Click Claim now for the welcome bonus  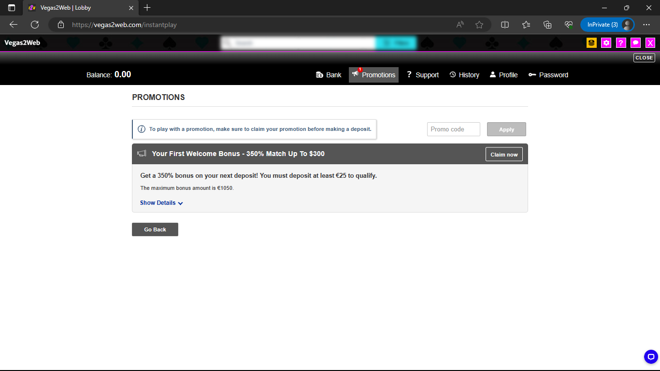coord(504,154)
